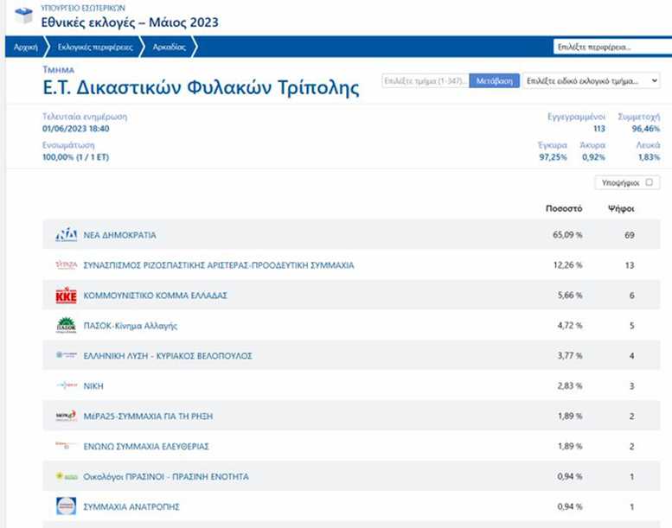Click the 2,83 % percentage value
Viewport: 672px width, 528px height.
point(570,385)
